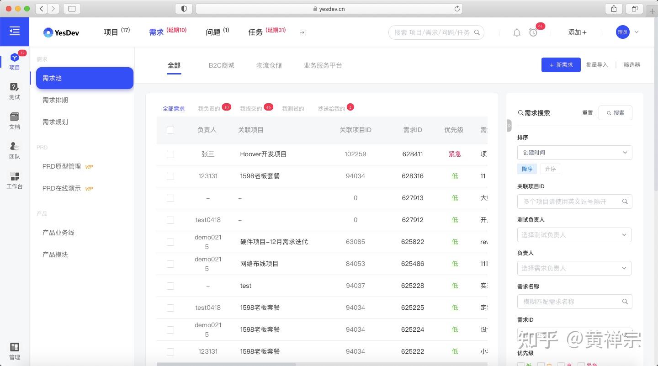Switch to the 问题 (1) top tab
658x366 pixels.
tap(217, 32)
